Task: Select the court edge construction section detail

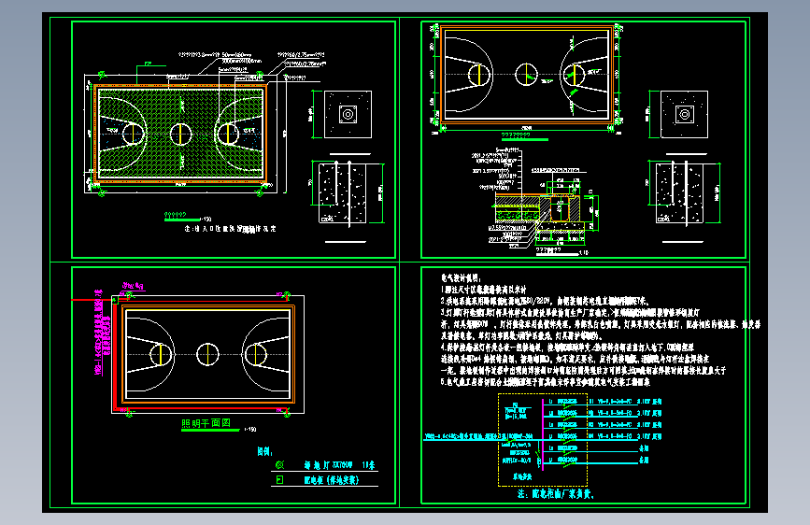Action: 535,202
